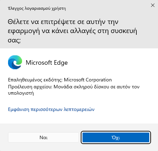Click the word υπολογιστή in file origin
158x151 pixels.
pyautogui.click(x=21, y=93)
